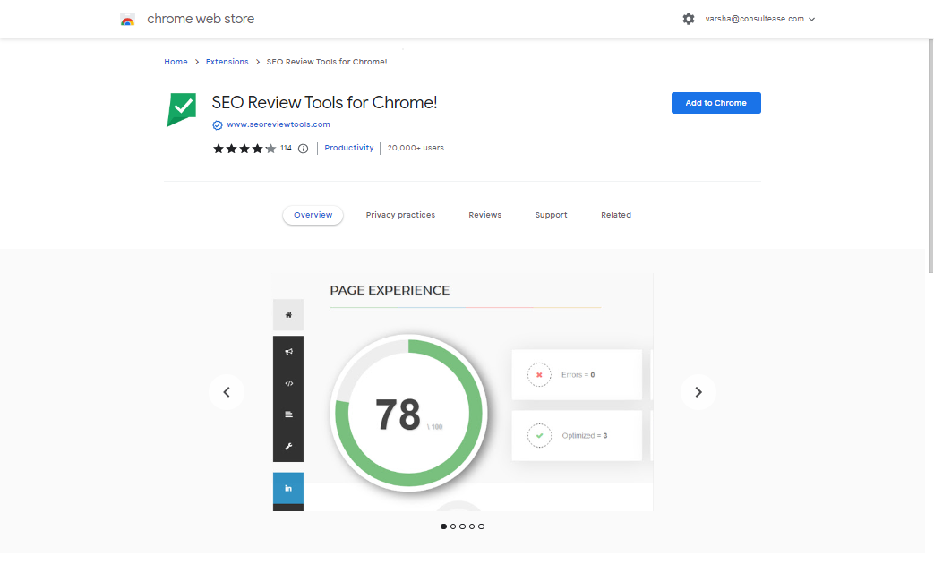Click the breadcrumb text SEO Review Tools for Chrome!
934x573 pixels.
[x=327, y=62]
